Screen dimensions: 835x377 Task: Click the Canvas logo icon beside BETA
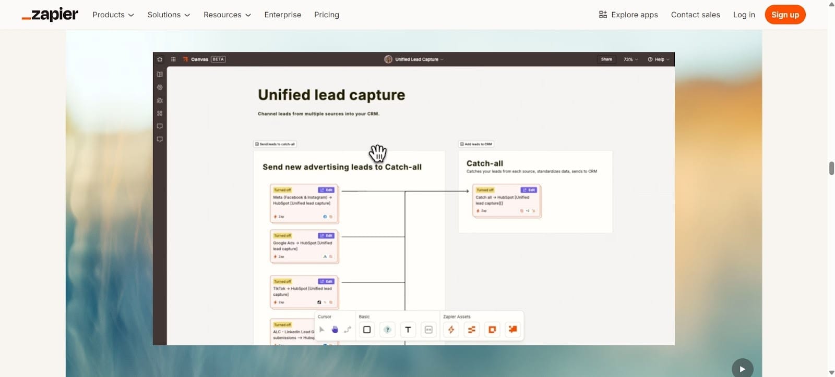tap(185, 59)
